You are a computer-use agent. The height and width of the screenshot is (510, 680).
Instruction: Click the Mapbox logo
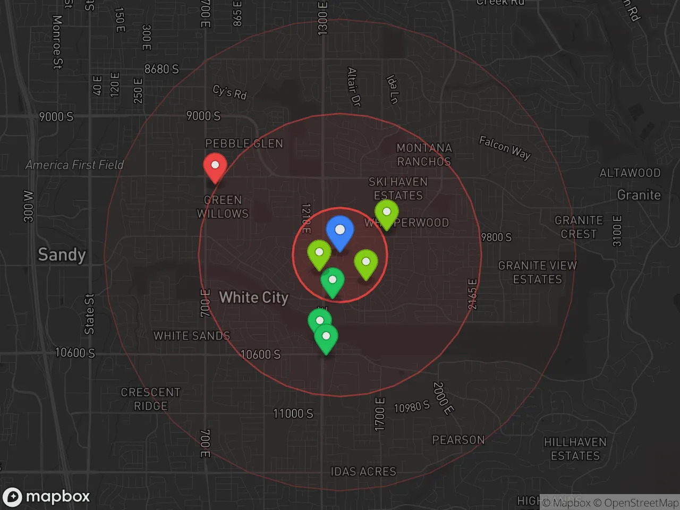click(x=46, y=497)
